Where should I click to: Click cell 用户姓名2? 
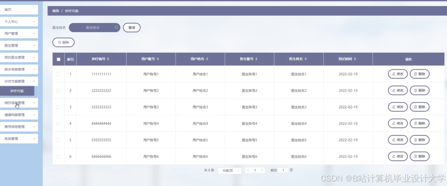(x=200, y=91)
